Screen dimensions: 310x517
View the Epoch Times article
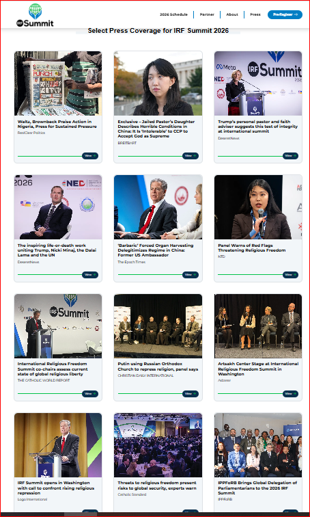click(x=191, y=275)
